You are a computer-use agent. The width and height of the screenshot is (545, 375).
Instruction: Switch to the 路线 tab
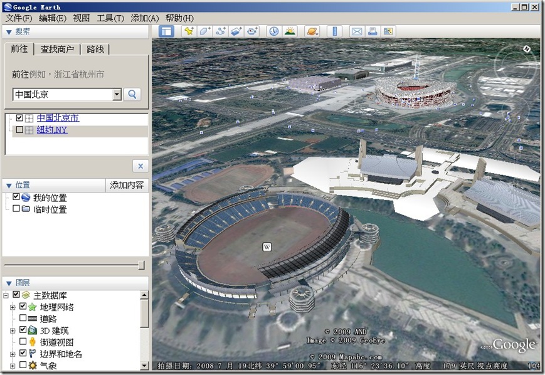(95, 49)
